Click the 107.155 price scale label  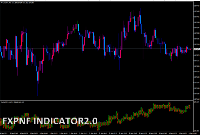pos(197,88)
